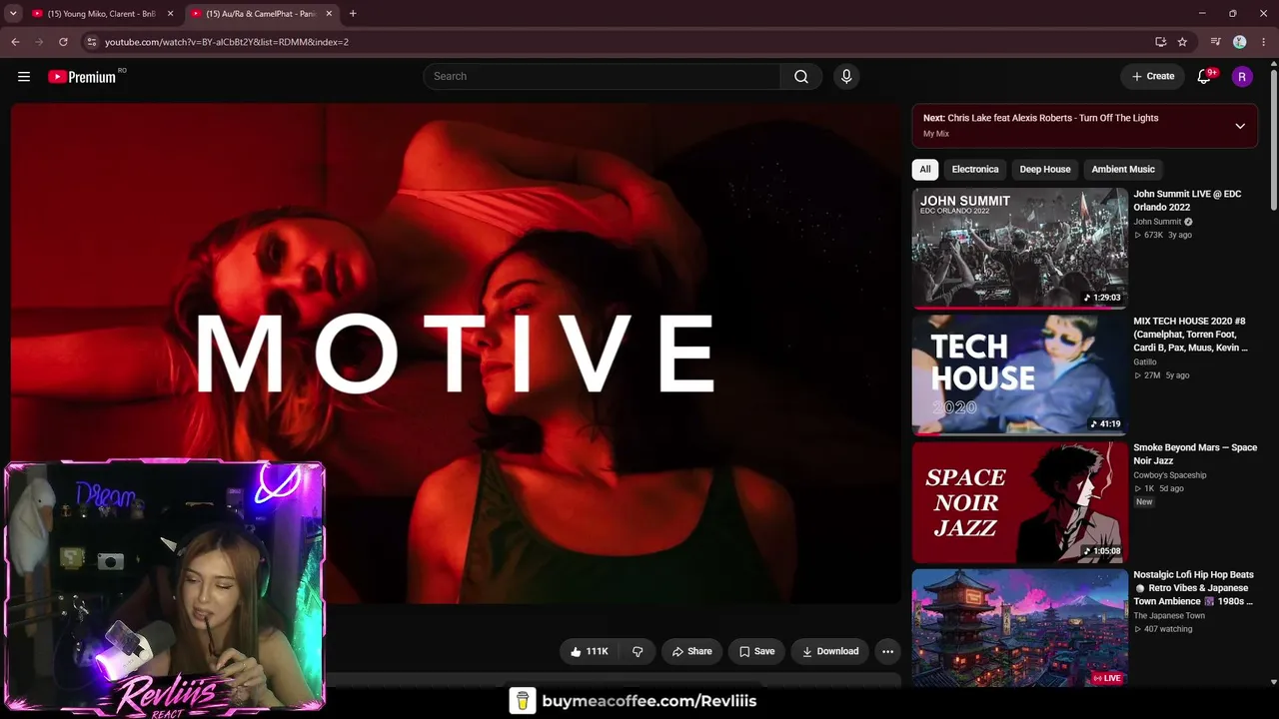Filter recommendations by Electronica

tap(975, 169)
